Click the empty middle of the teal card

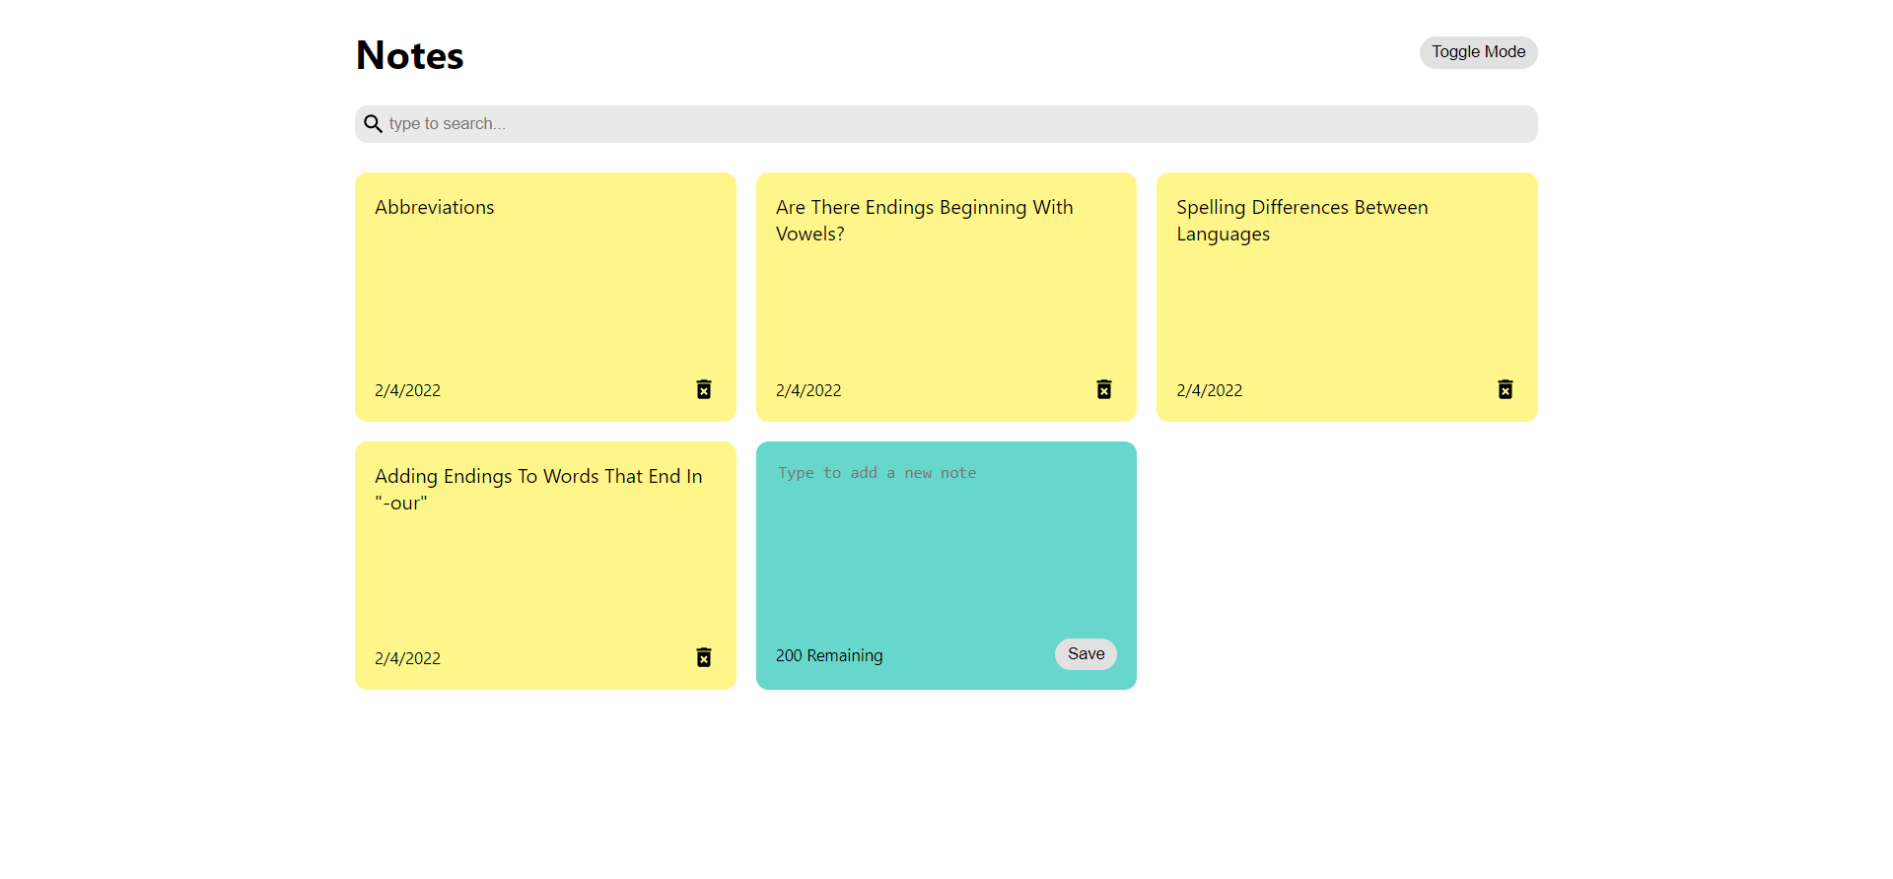click(x=946, y=562)
